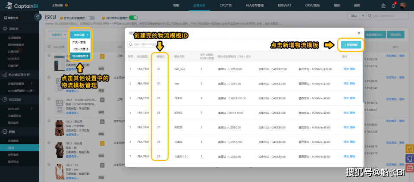Click the orange headset support icon
Viewport: 414px width, 182px height.
tap(410, 158)
